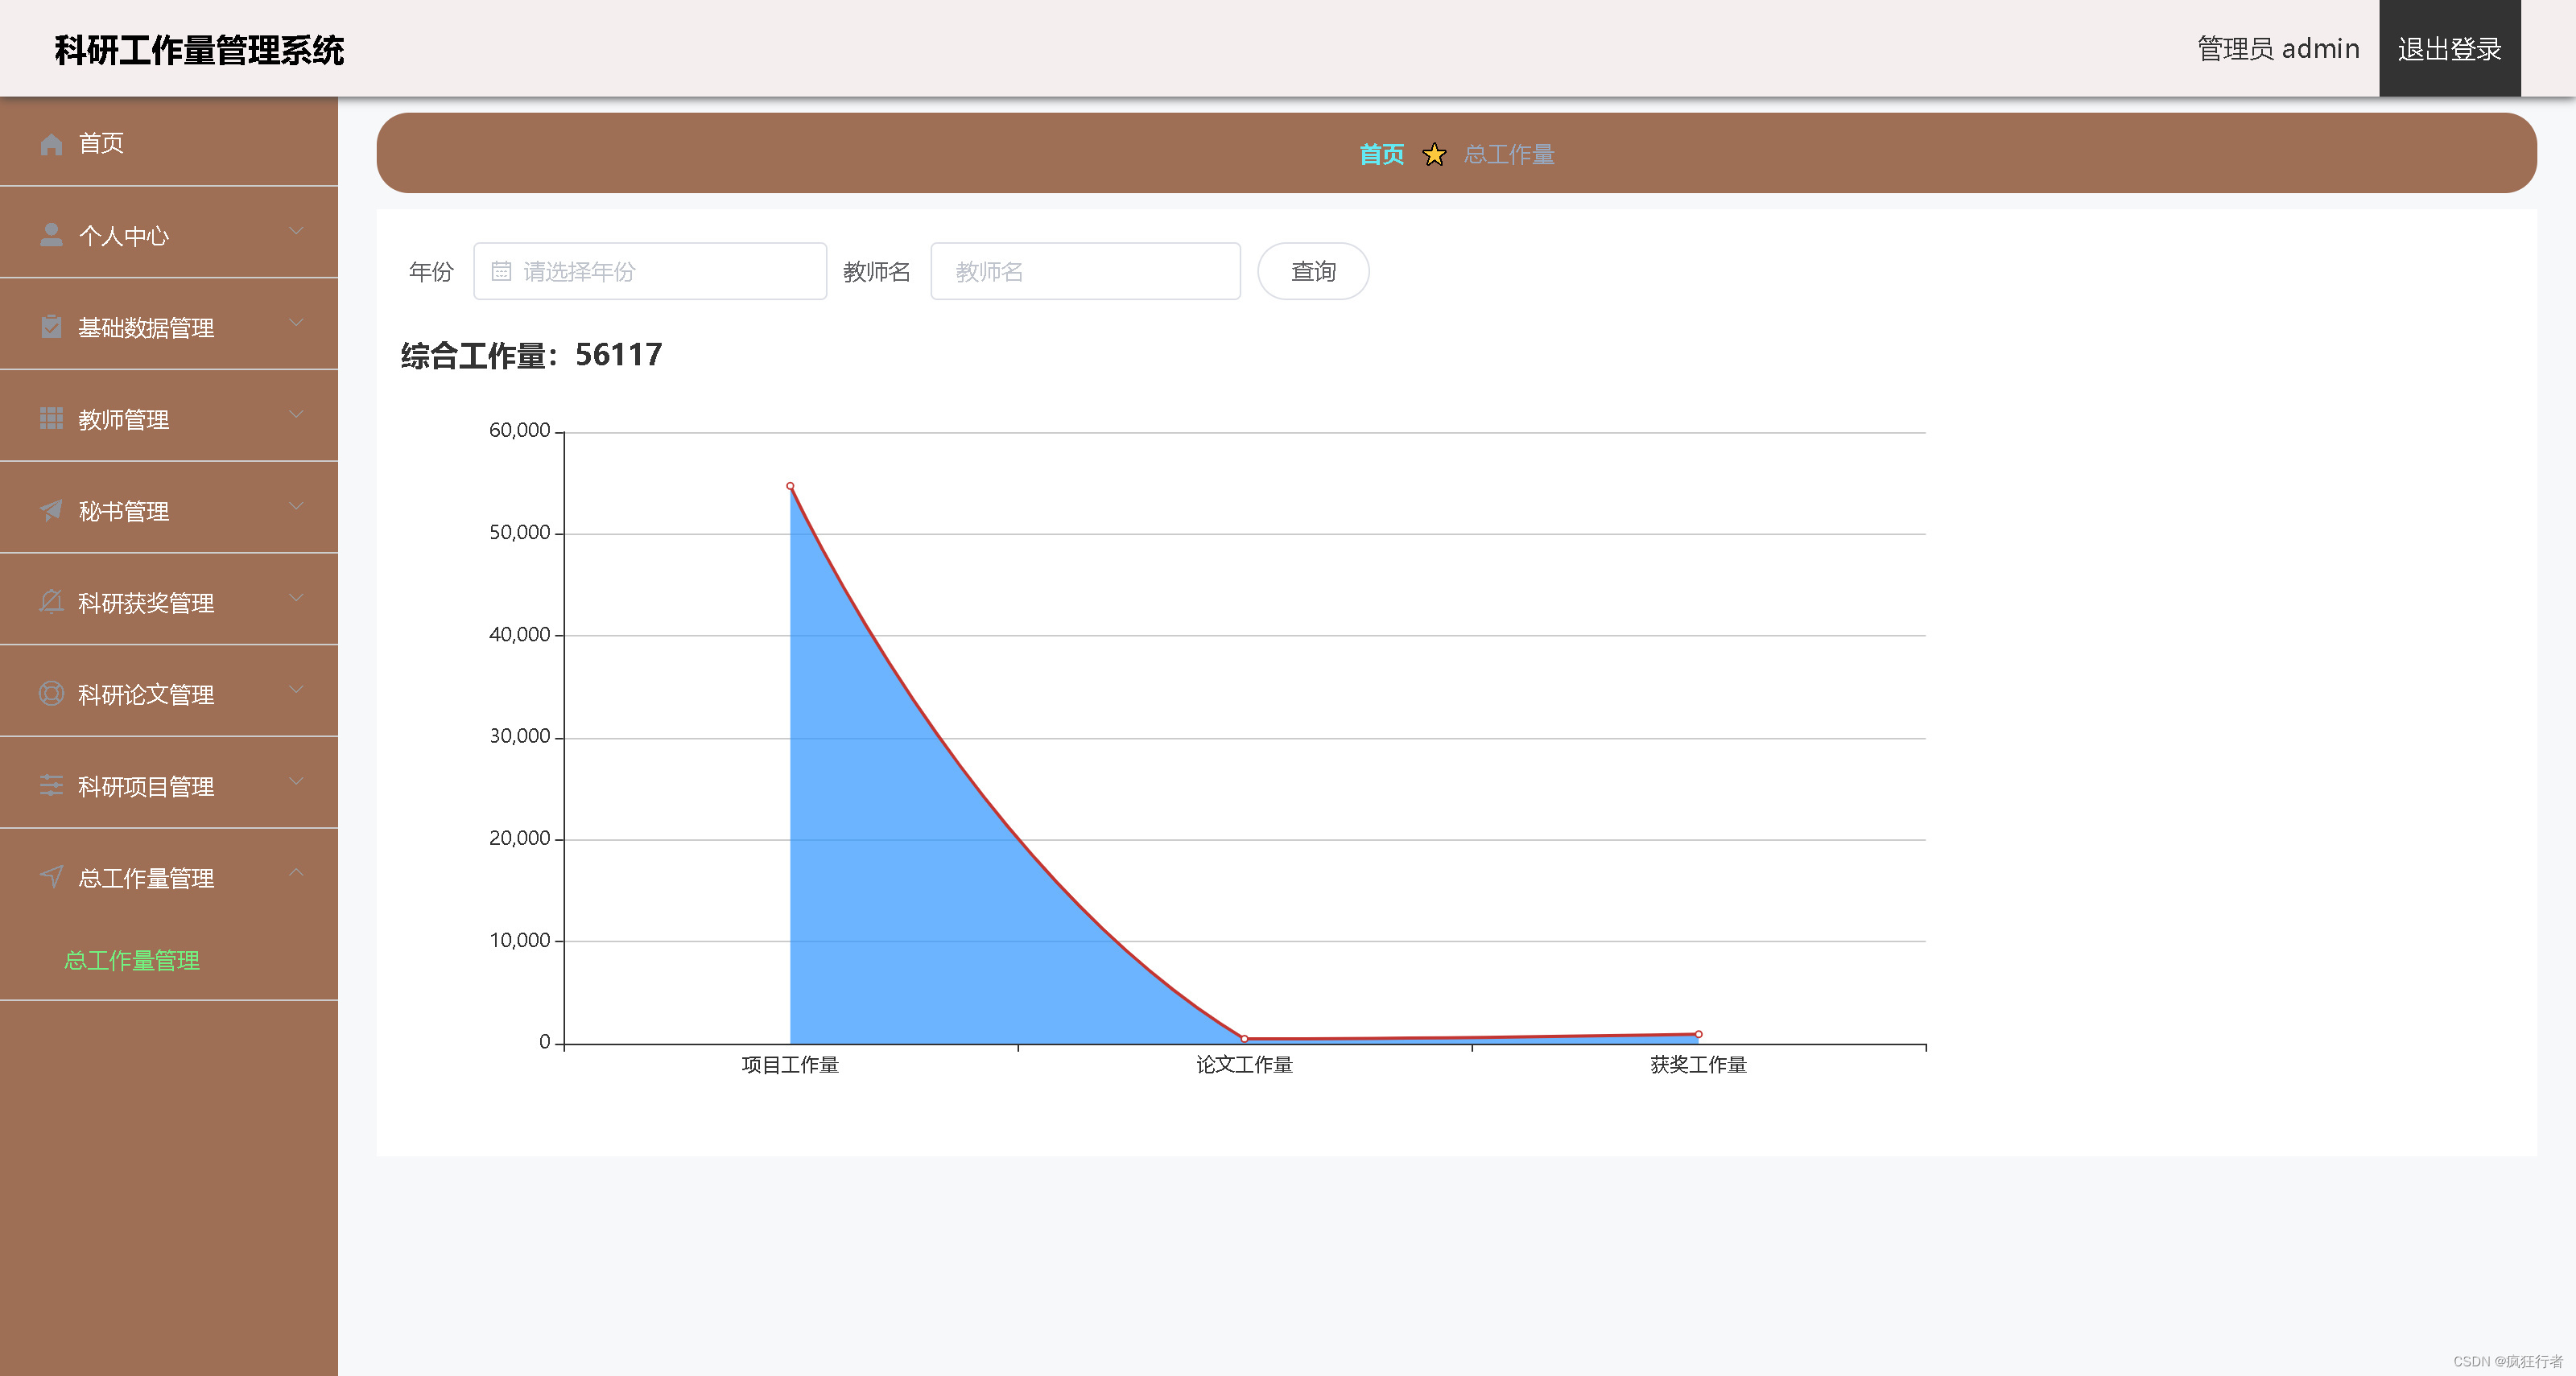
Task: Expand the 秘书管理 chevron
Action: point(296,507)
